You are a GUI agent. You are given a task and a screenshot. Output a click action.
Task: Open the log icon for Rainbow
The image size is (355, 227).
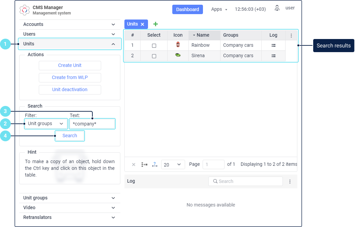(x=273, y=45)
